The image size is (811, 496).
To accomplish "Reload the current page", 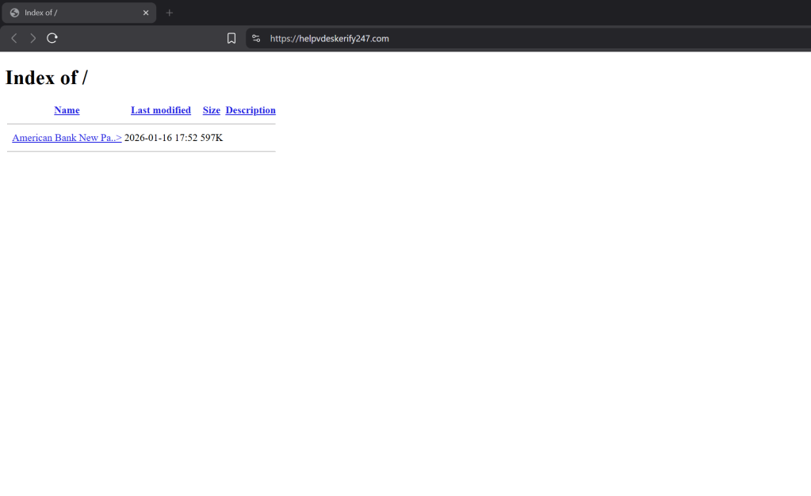I will click(52, 38).
